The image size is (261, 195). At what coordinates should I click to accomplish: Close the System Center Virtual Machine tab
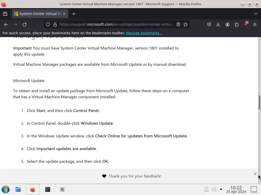tap(64, 14)
